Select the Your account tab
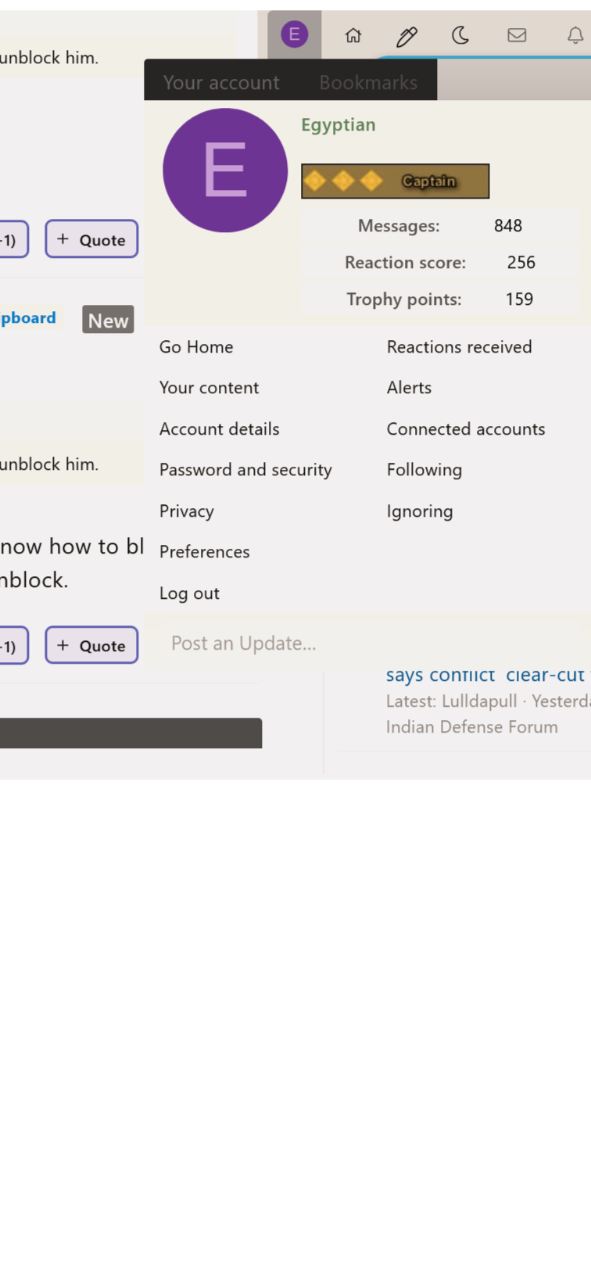The width and height of the screenshot is (591, 1265). pos(221,82)
